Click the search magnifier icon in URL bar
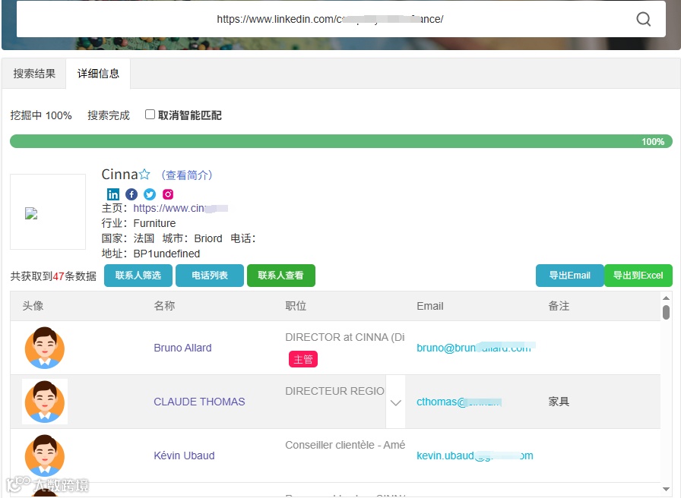This screenshot has width=681, height=498. (643, 19)
